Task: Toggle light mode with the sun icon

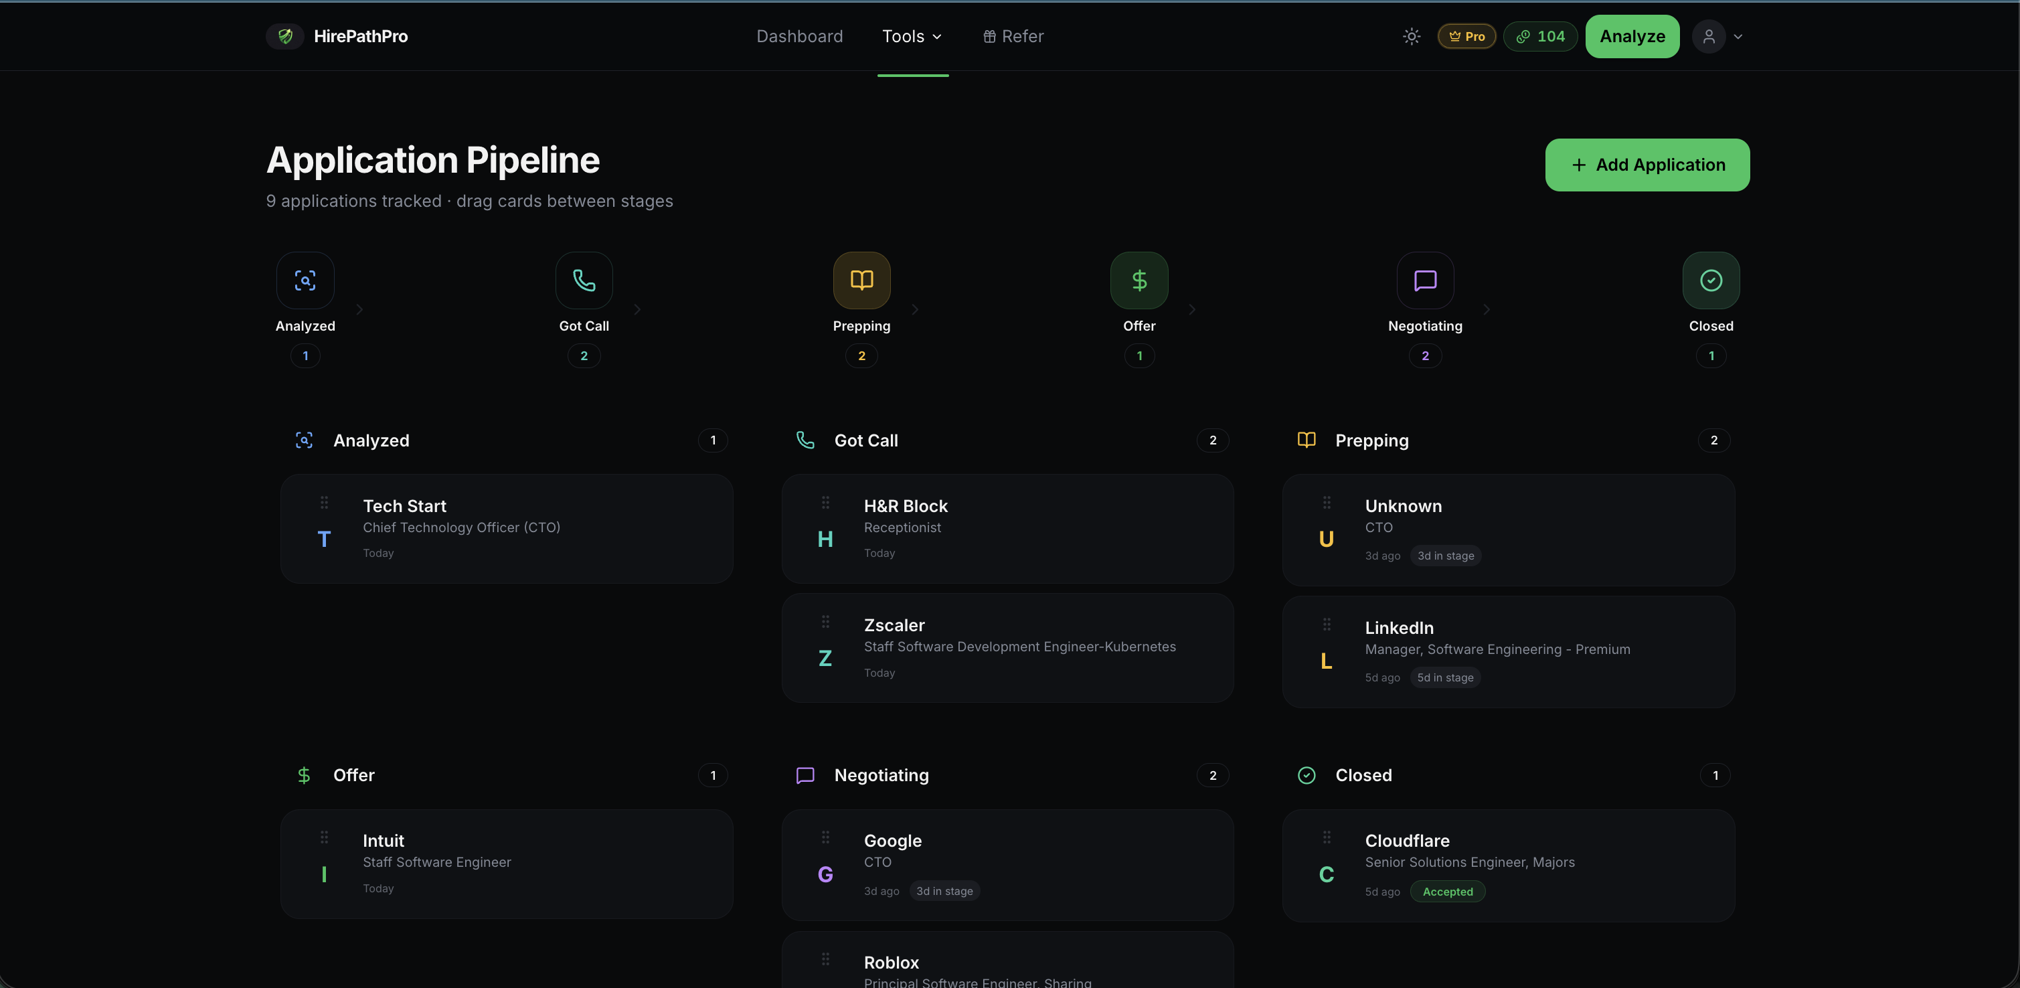Action: tap(1412, 36)
